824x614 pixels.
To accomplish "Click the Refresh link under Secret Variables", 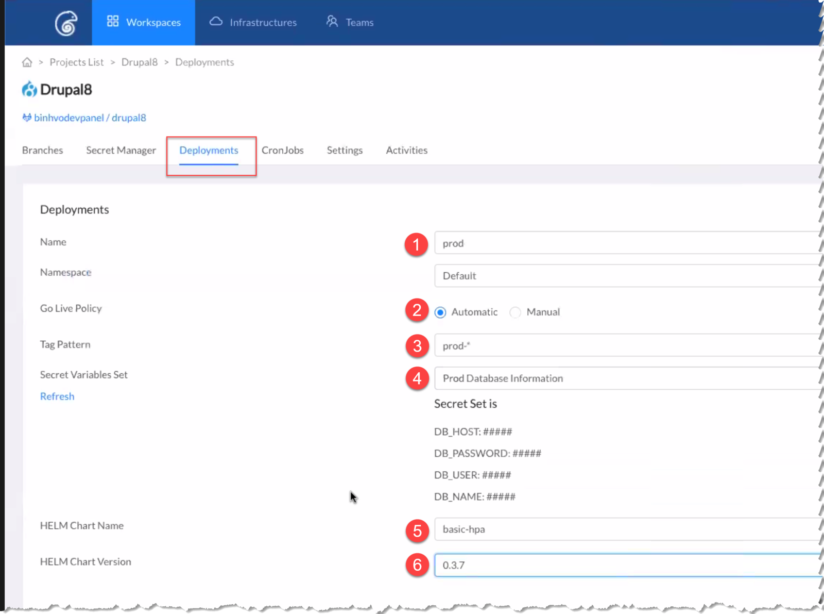I will point(57,396).
